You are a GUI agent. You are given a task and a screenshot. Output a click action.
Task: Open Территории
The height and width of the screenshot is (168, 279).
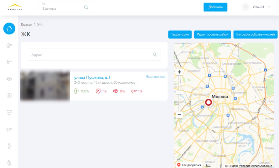pyautogui.click(x=180, y=34)
